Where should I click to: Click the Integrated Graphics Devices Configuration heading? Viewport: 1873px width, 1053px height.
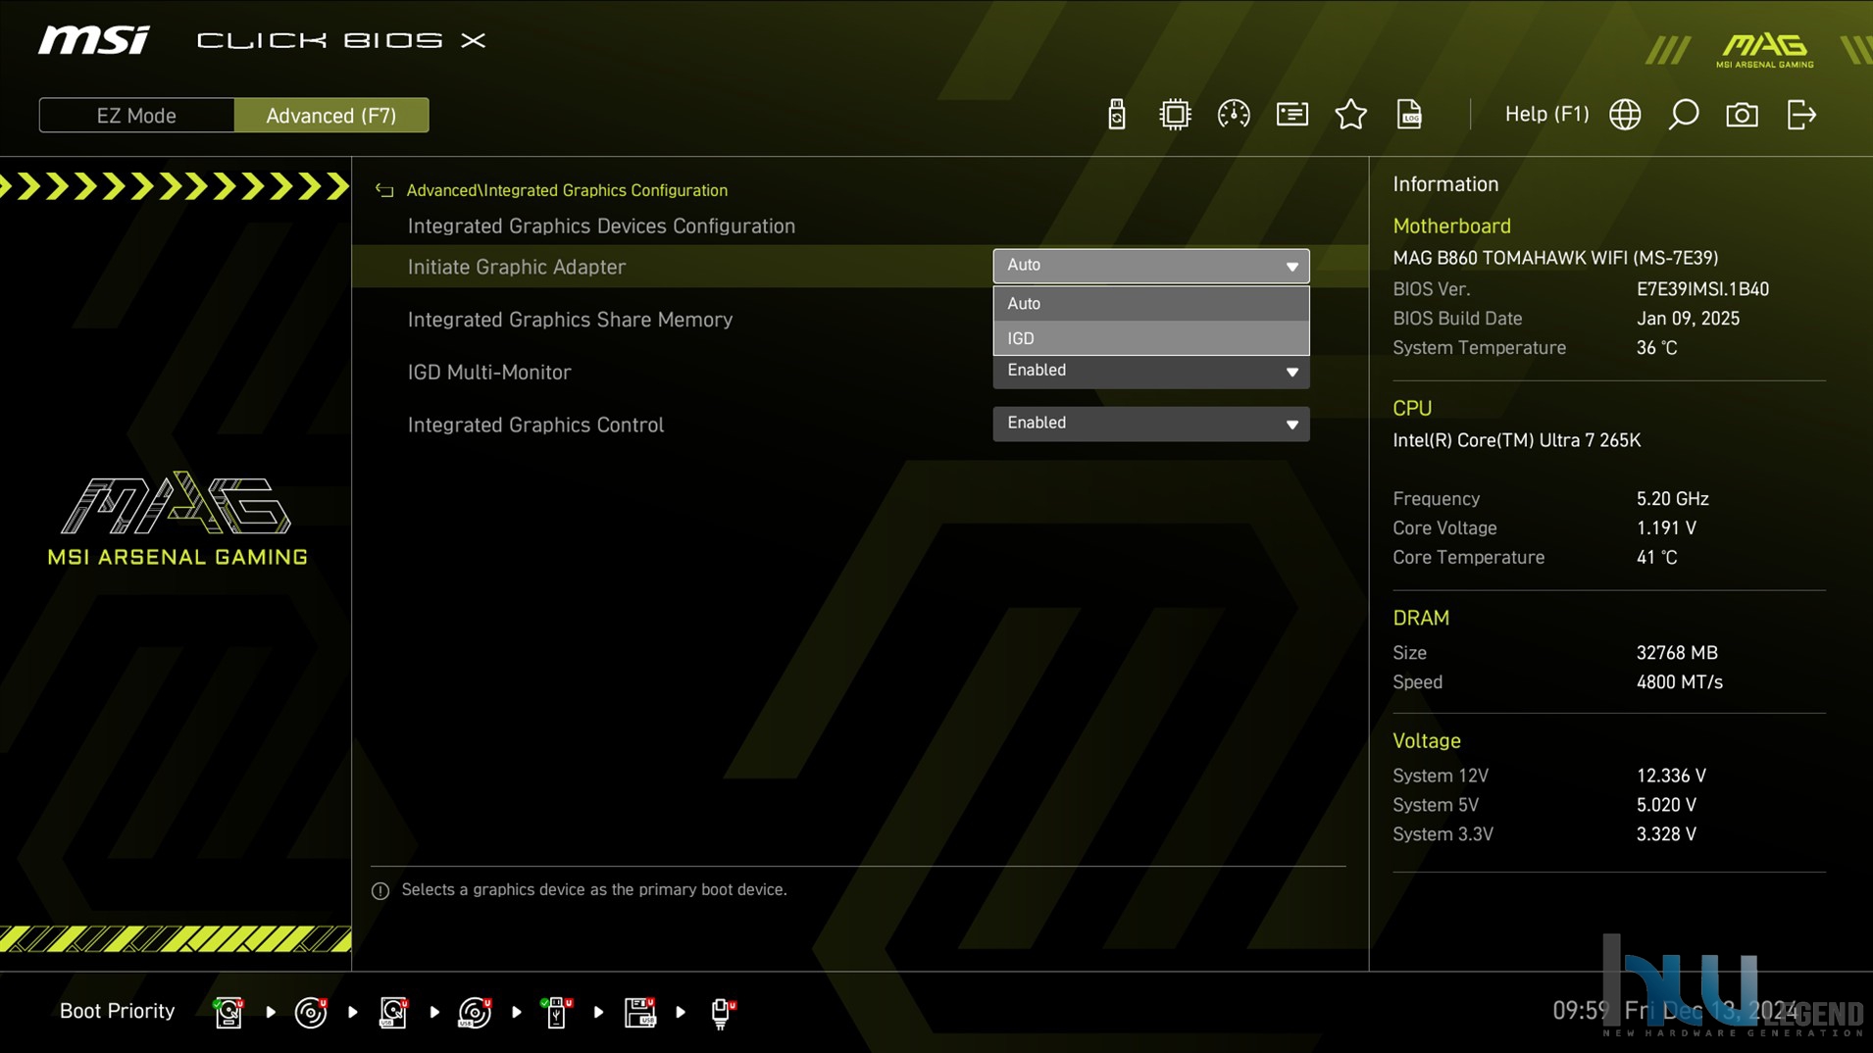(x=601, y=226)
